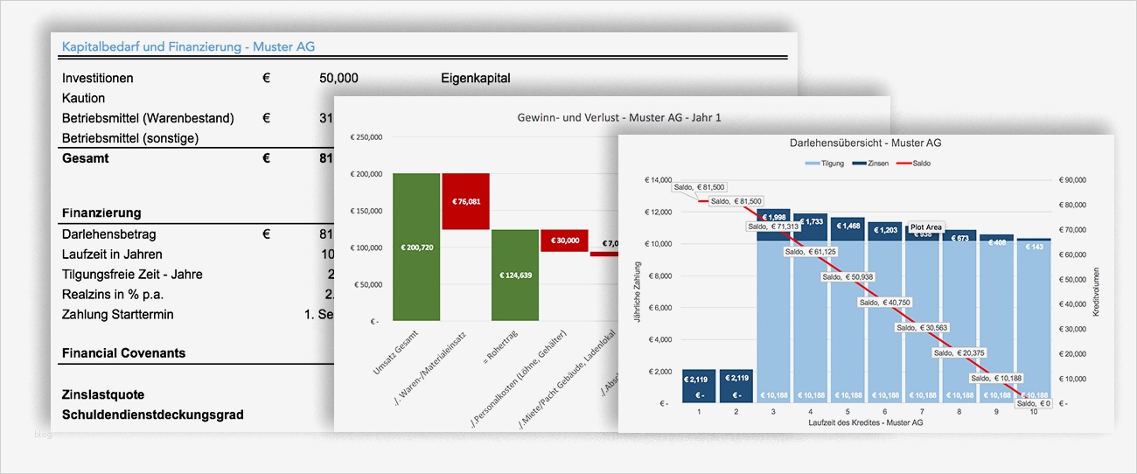Select 'Tilgungsfreie Zeit - Jahre' label
This screenshot has width=1137, height=474.
[132, 275]
